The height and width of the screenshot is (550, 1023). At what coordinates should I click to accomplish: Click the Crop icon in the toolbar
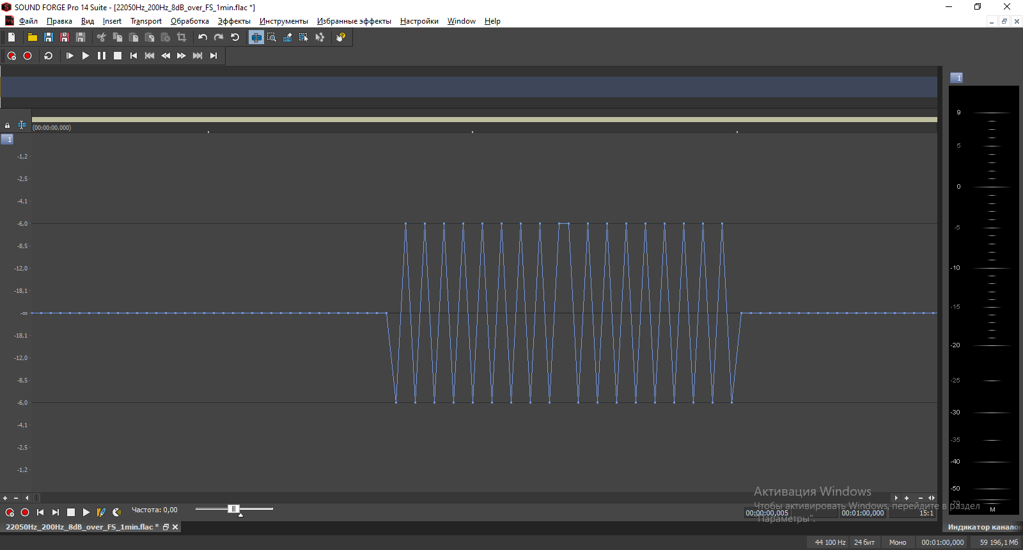[x=182, y=37]
